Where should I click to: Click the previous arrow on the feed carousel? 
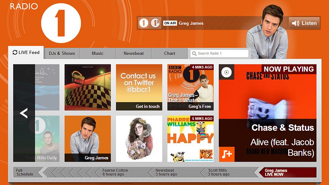point(24,113)
